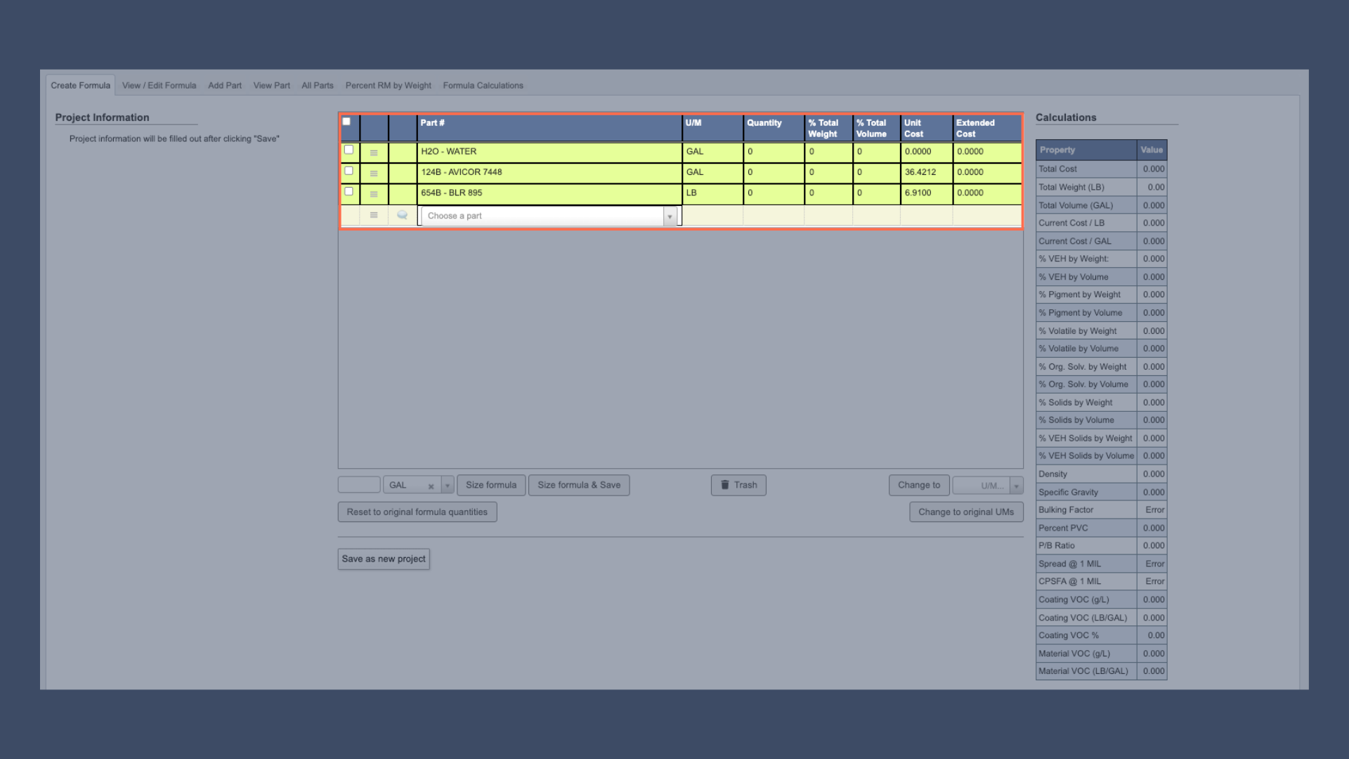The image size is (1349, 759).
Task: Click drag handle for H2O - WATER row
Action: [374, 153]
